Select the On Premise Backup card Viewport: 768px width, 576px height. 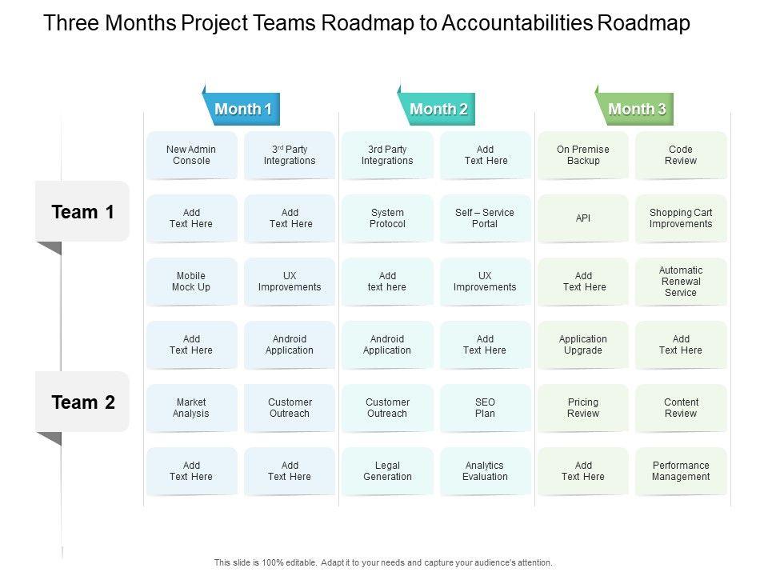click(583, 155)
